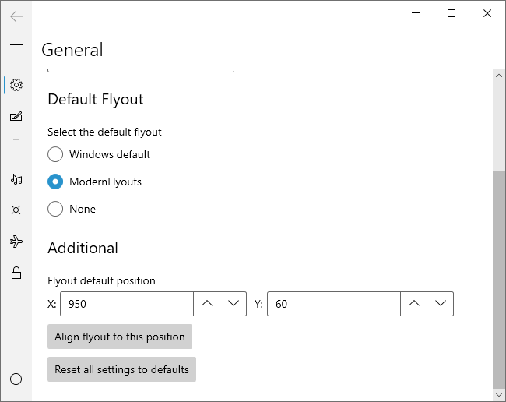Increase X position value

tap(207, 304)
